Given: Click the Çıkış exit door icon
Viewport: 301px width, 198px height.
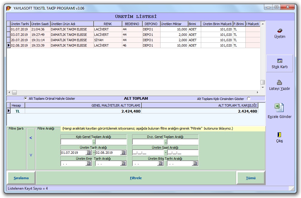Looking at the screenshot, I should (279, 135).
